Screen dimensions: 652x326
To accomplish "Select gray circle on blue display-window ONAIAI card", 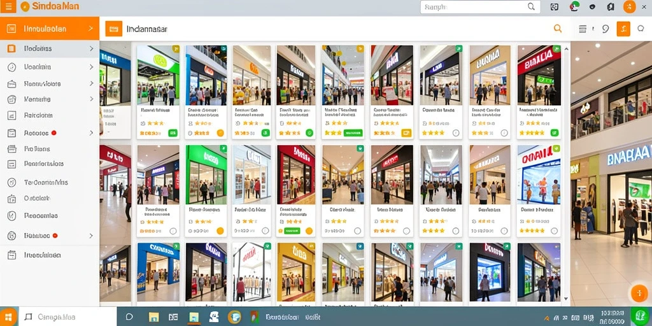I will coord(554,230).
